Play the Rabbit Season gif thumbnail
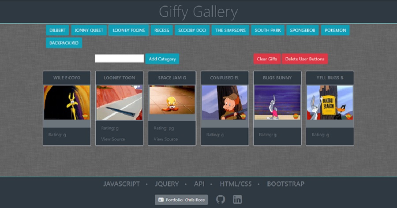The image size is (397, 208). click(x=330, y=103)
